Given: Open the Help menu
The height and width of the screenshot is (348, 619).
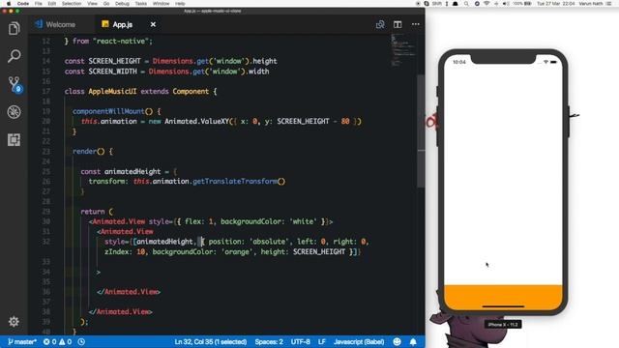Looking at the screenshot, I should pos(180,4).
